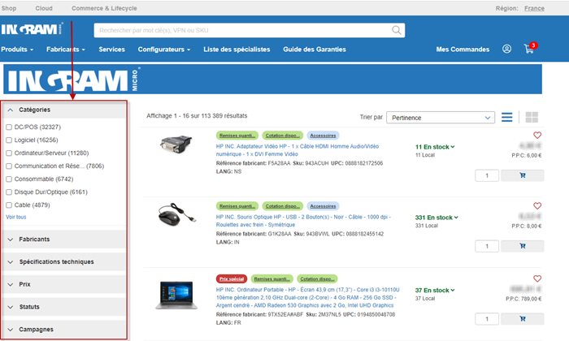Check the Disque Dur/Optique filter
Image resolution: width=569 pixels, height=341 pixels.
point(9,192)
